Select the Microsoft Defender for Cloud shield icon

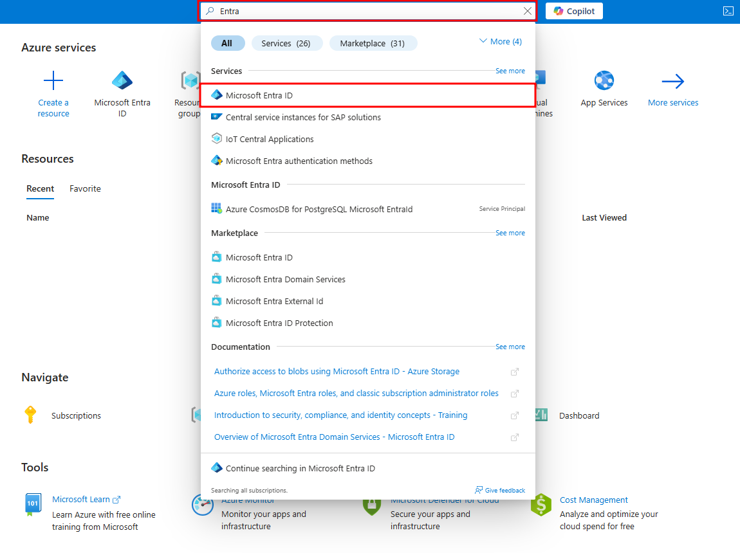click(372, 504)
